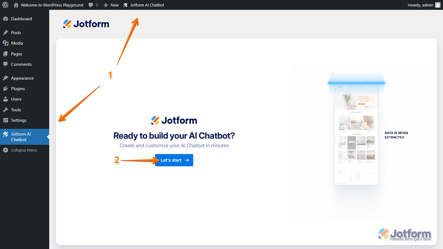The height and width of the screenshot is (249, 443).
Task: Click the plus icon for New content
Action: [x=106, y=5]
